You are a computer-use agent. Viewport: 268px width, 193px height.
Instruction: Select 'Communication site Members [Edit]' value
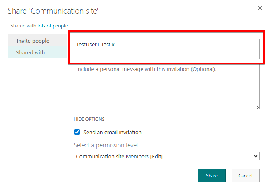(x=119, y=157)
